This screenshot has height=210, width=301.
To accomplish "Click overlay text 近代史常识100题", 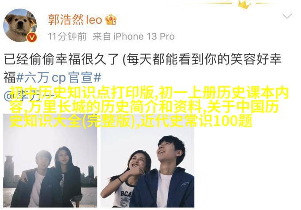I will pyautogui.click(x=196, y=121).
